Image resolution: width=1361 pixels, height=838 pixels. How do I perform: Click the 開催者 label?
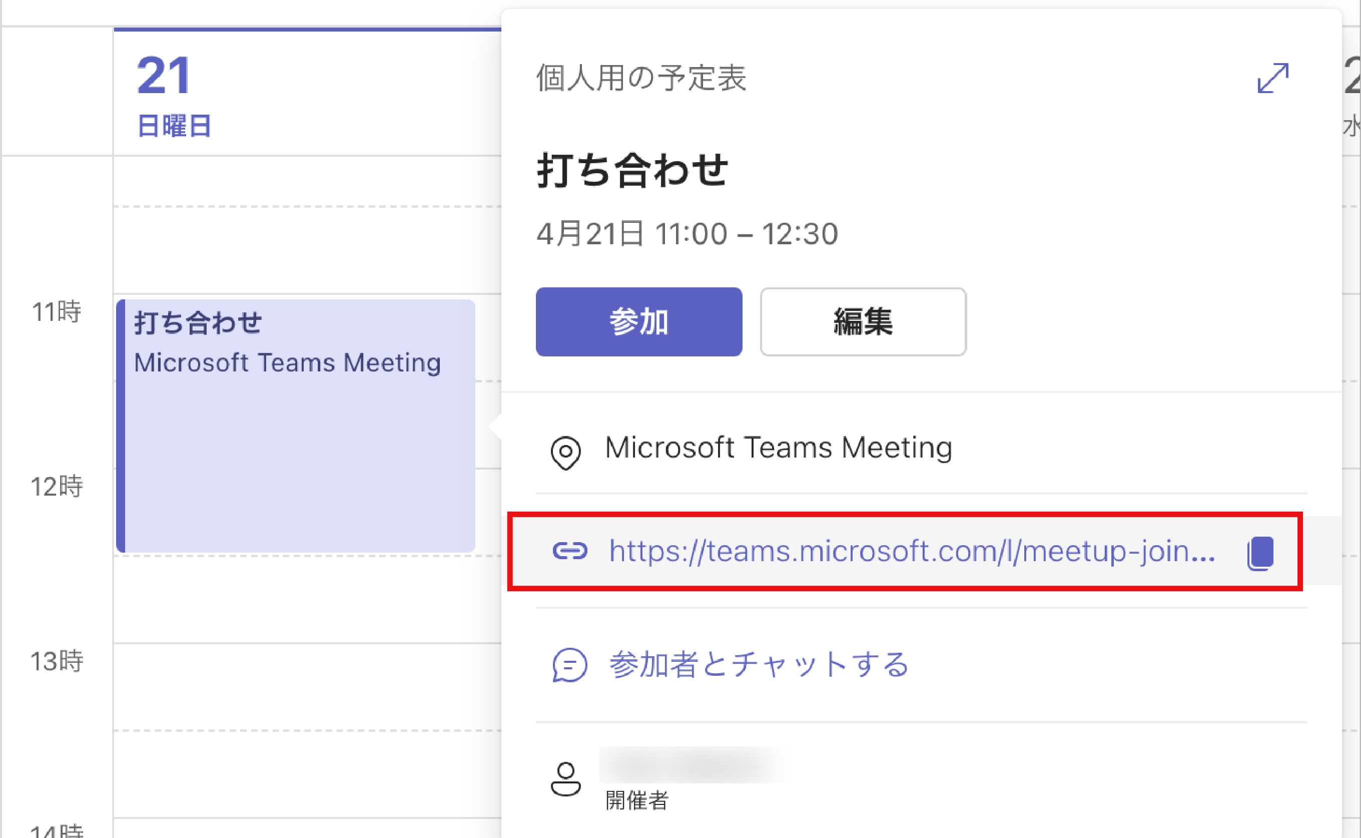click(x=637, y=800)
